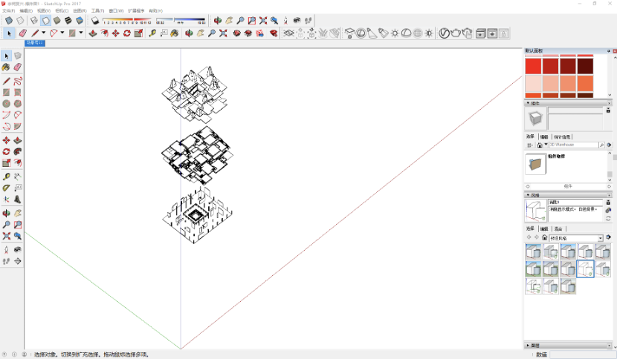This screenshot has height=359, width=617.
Task: Start V-Ray interactive render
Action: coord(467,33)
